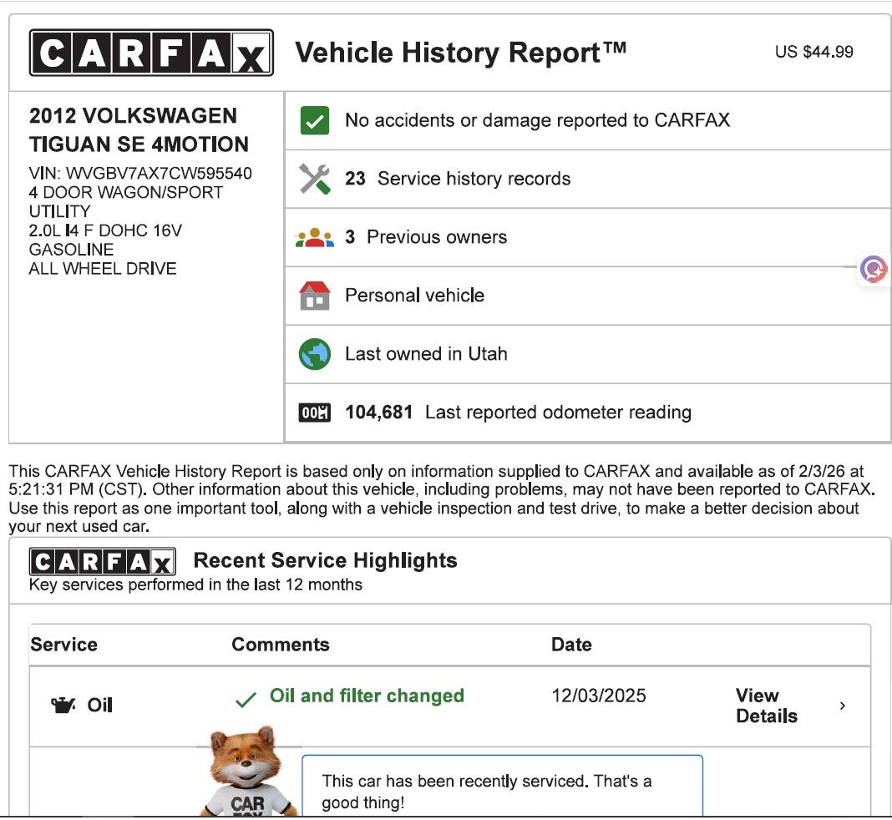Open View Details for oil service
This screenshot has width=892, height=820.
pyautogui.click(x=766, y=706)
